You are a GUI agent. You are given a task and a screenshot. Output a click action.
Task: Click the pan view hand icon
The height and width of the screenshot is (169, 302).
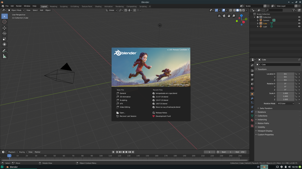point(229,16)
